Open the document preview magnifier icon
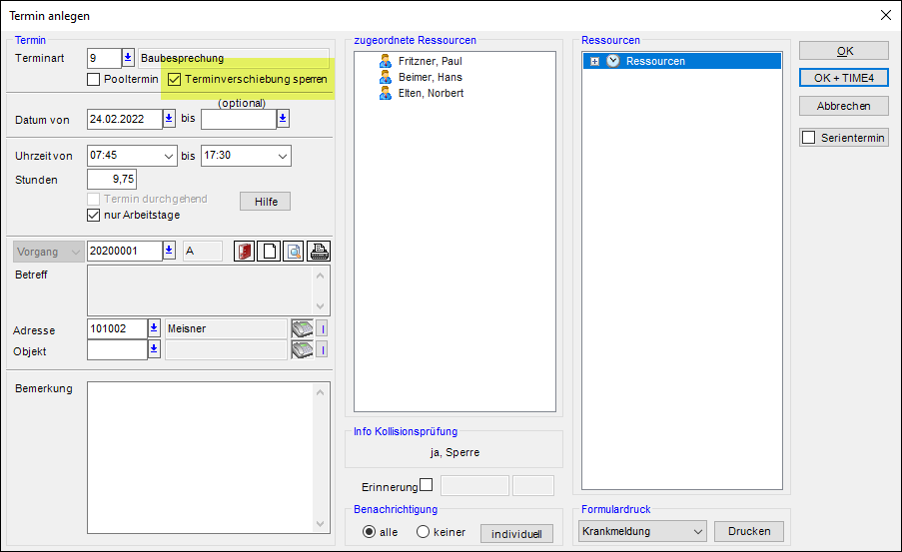Image resolution: width=902 pixels, height=552 pixels. pyautogui.click(x=294, y=252)
